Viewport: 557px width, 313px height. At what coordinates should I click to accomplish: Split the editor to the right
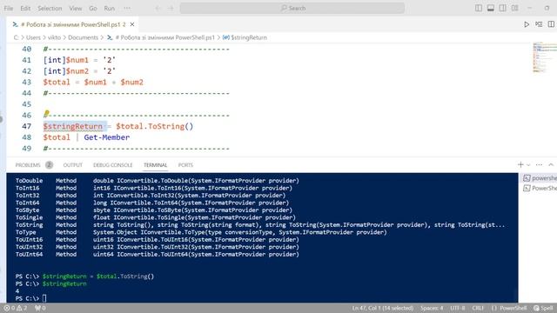click(551, 24)
